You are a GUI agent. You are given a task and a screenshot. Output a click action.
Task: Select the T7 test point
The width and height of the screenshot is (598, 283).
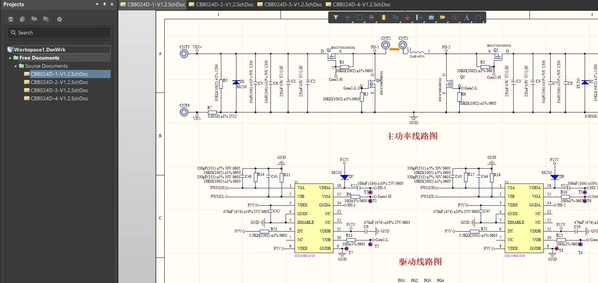tap(346, 249)
